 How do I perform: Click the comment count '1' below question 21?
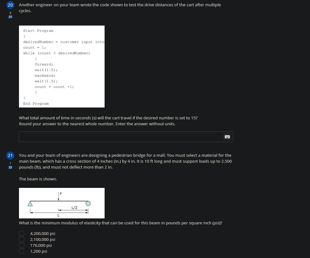pyautogui.click(x=10, y=163)
